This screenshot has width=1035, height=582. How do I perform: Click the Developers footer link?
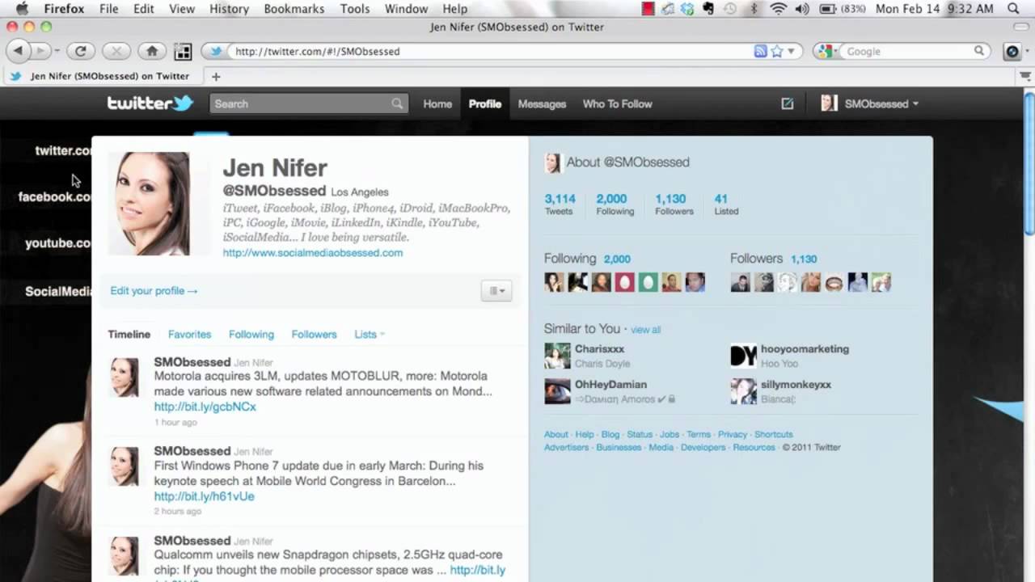703,447
